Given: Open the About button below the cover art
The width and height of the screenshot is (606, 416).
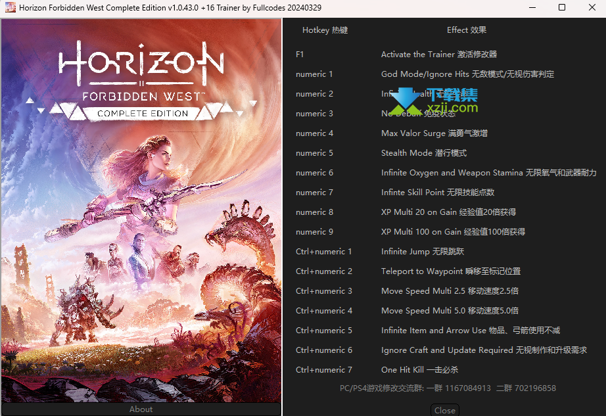Looking at the screenshot, I should (x=141, y=409).
